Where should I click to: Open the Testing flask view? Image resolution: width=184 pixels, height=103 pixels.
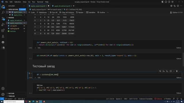coord(3,36)
